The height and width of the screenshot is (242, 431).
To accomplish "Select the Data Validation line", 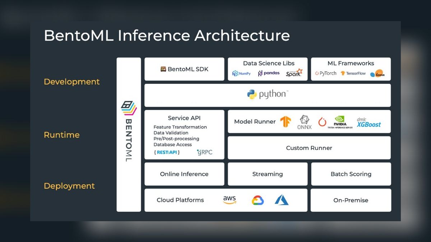I will (171, 133).
